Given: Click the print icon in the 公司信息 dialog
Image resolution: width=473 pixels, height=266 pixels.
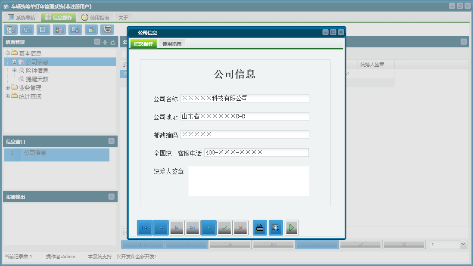Looking at the screenshot, I should pyautogui.click(x=259, y=228).
